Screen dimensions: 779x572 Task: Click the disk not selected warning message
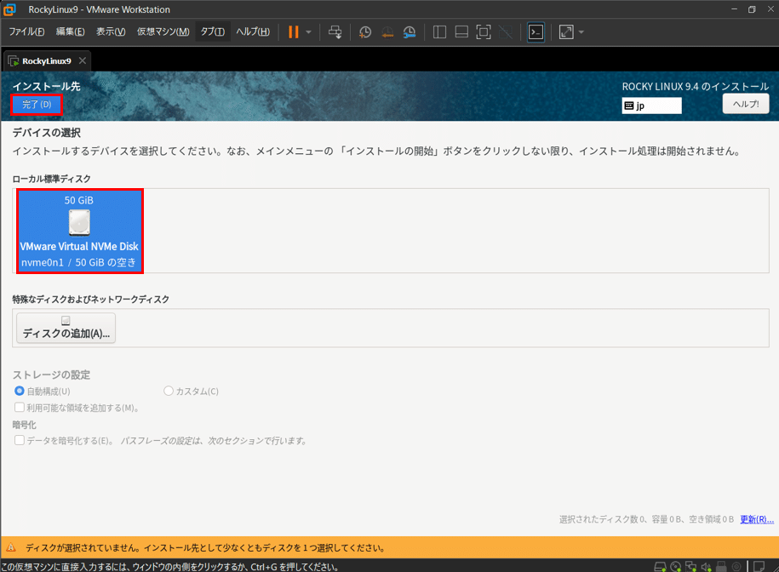(206, 548)
